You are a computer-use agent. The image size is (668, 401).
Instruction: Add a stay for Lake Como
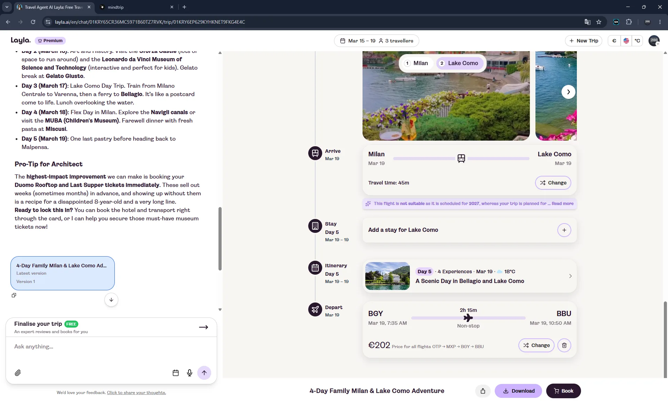pos(564,230)
